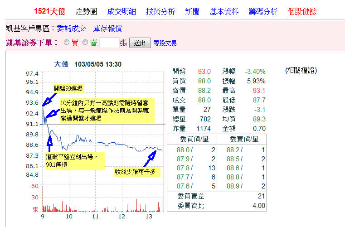
Task: Open the 基本資料 tab
Action: pos(224,12)
